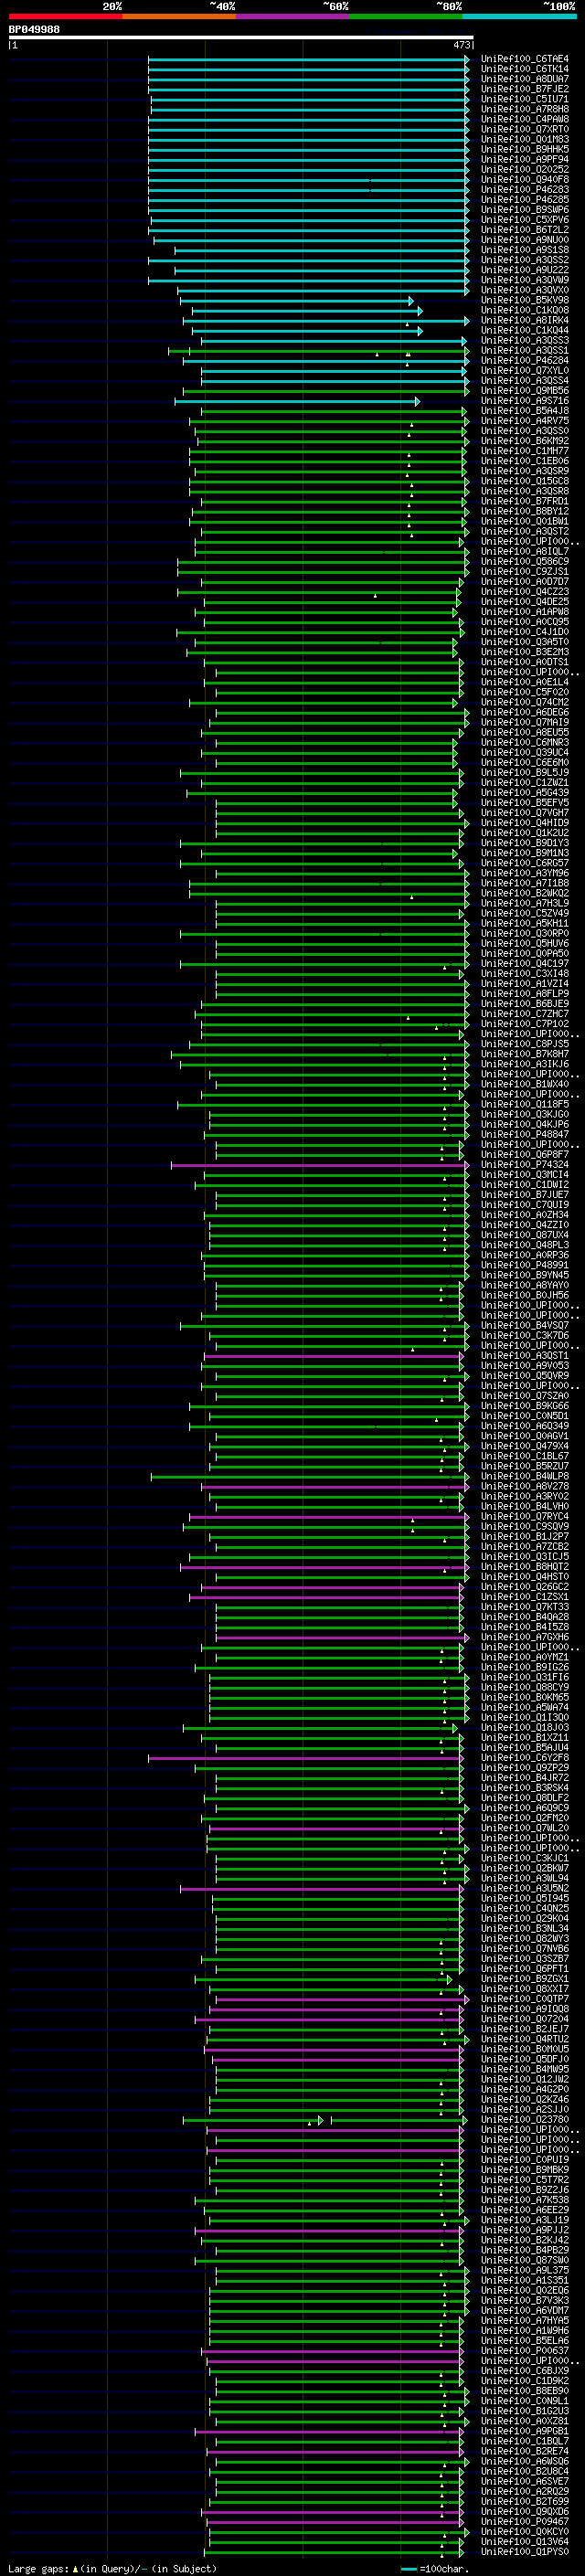The height and width of the screenshot is (2576, 585).
Task: Select hit label UniRef100_A6Q349
Action: [x=525, y=1425]
